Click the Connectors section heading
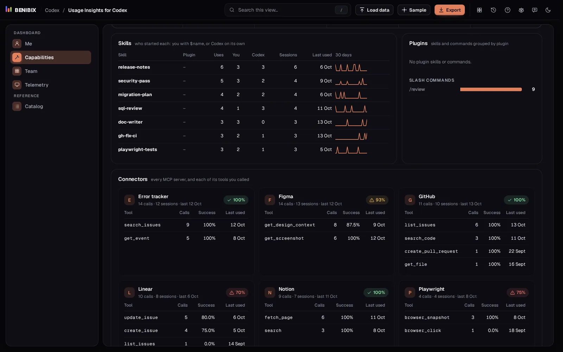The image size is (563, 352). 133,179
